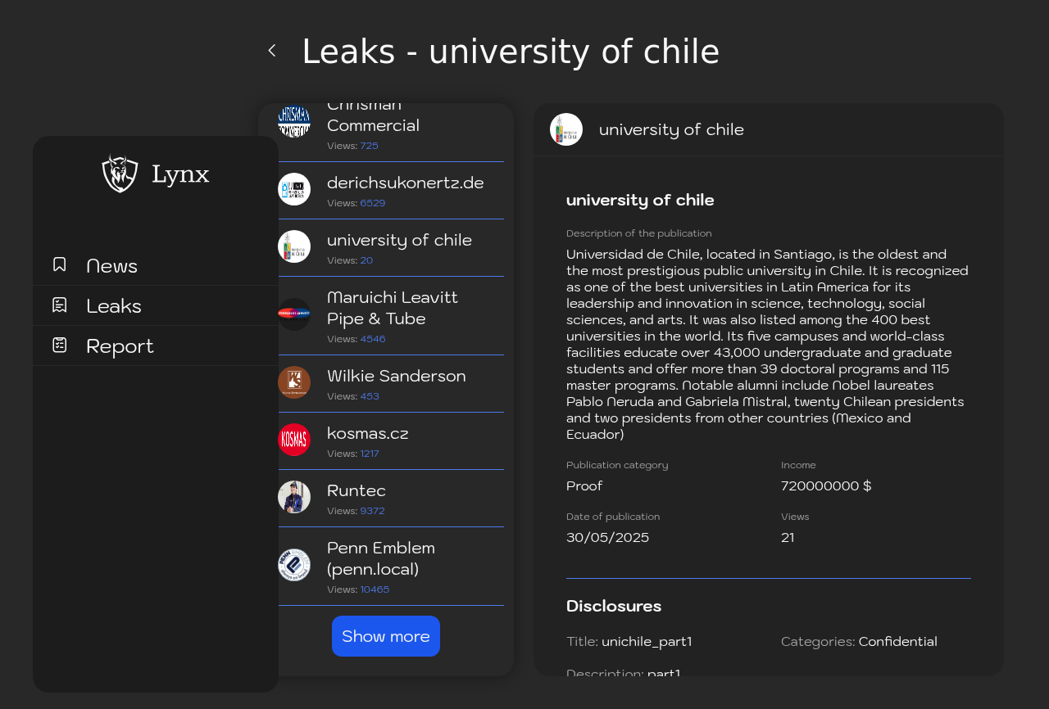Image resolution: width=1049 pixels, height=709 pixels.
Task: Click university of chile logo in detail header
Action: point(566,129)
